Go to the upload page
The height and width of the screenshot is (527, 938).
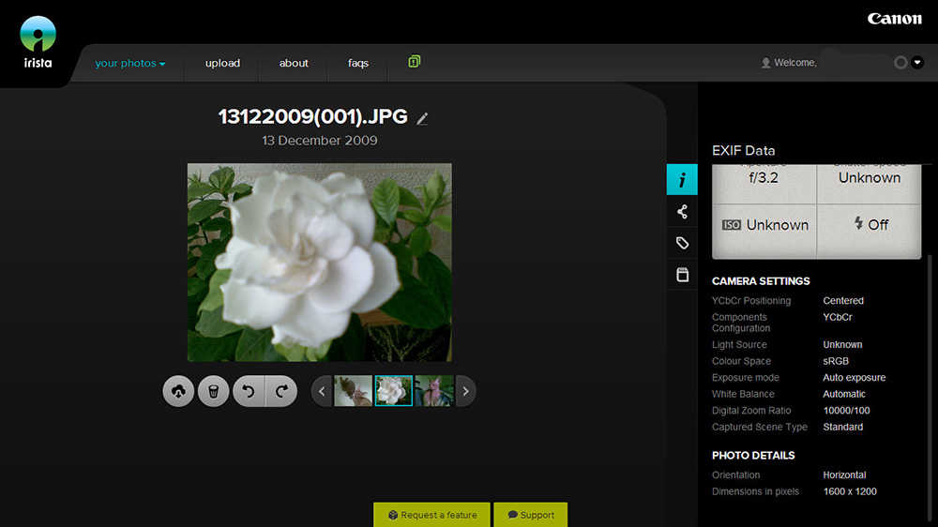tap(222, 63)
